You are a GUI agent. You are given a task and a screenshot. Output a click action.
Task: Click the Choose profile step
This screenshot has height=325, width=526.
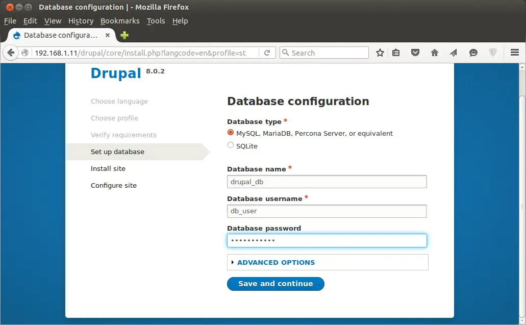coord(114,118)
